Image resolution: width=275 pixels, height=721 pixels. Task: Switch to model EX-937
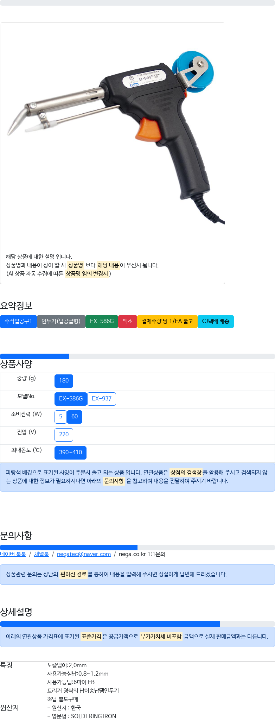102,399
